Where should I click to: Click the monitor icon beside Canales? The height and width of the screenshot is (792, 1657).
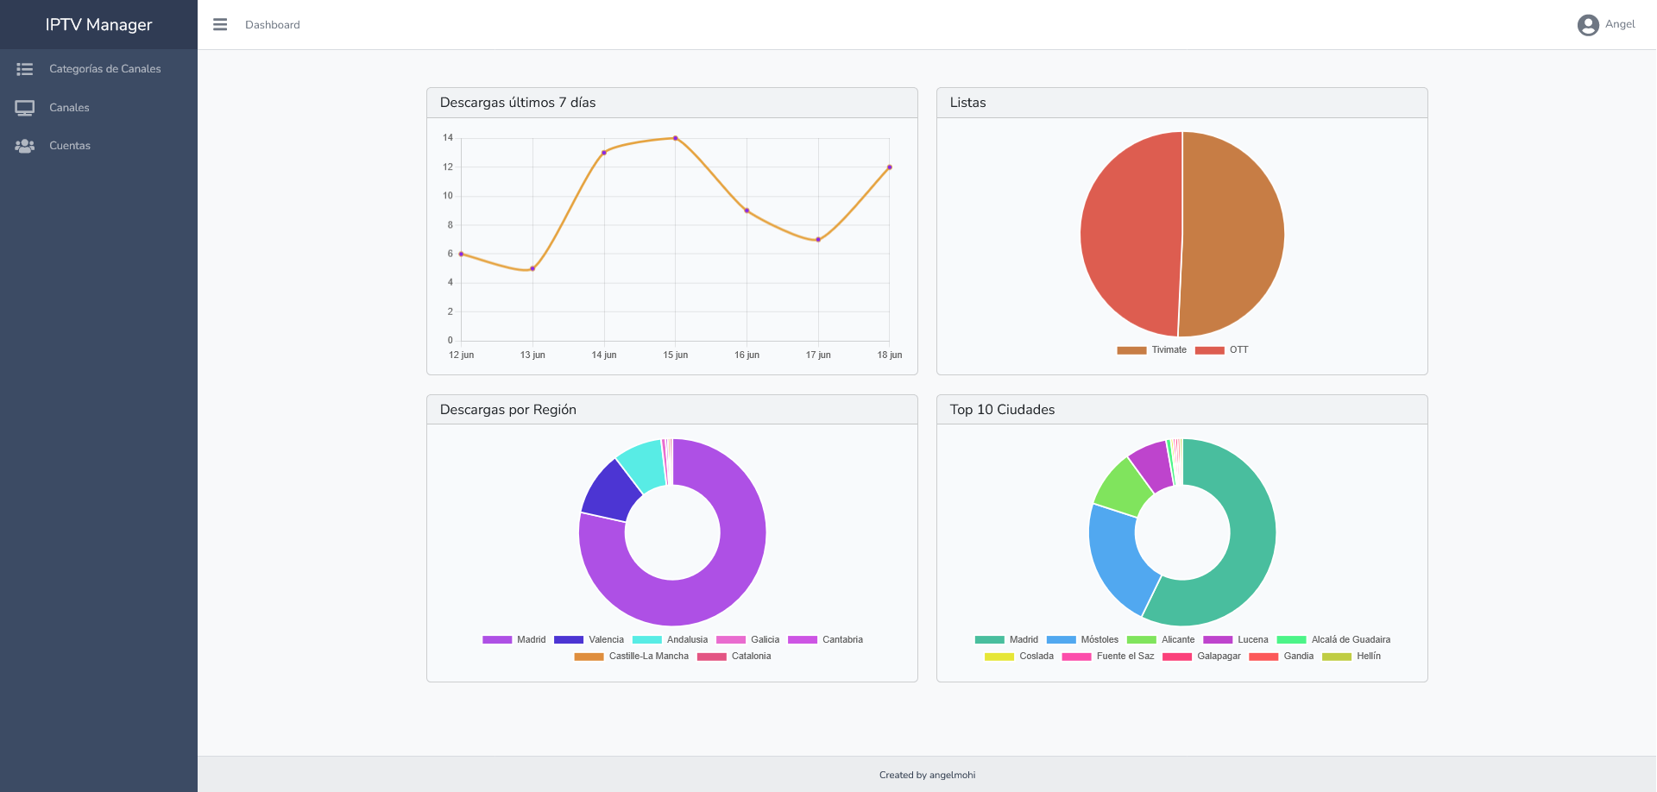tap(25, 108)
